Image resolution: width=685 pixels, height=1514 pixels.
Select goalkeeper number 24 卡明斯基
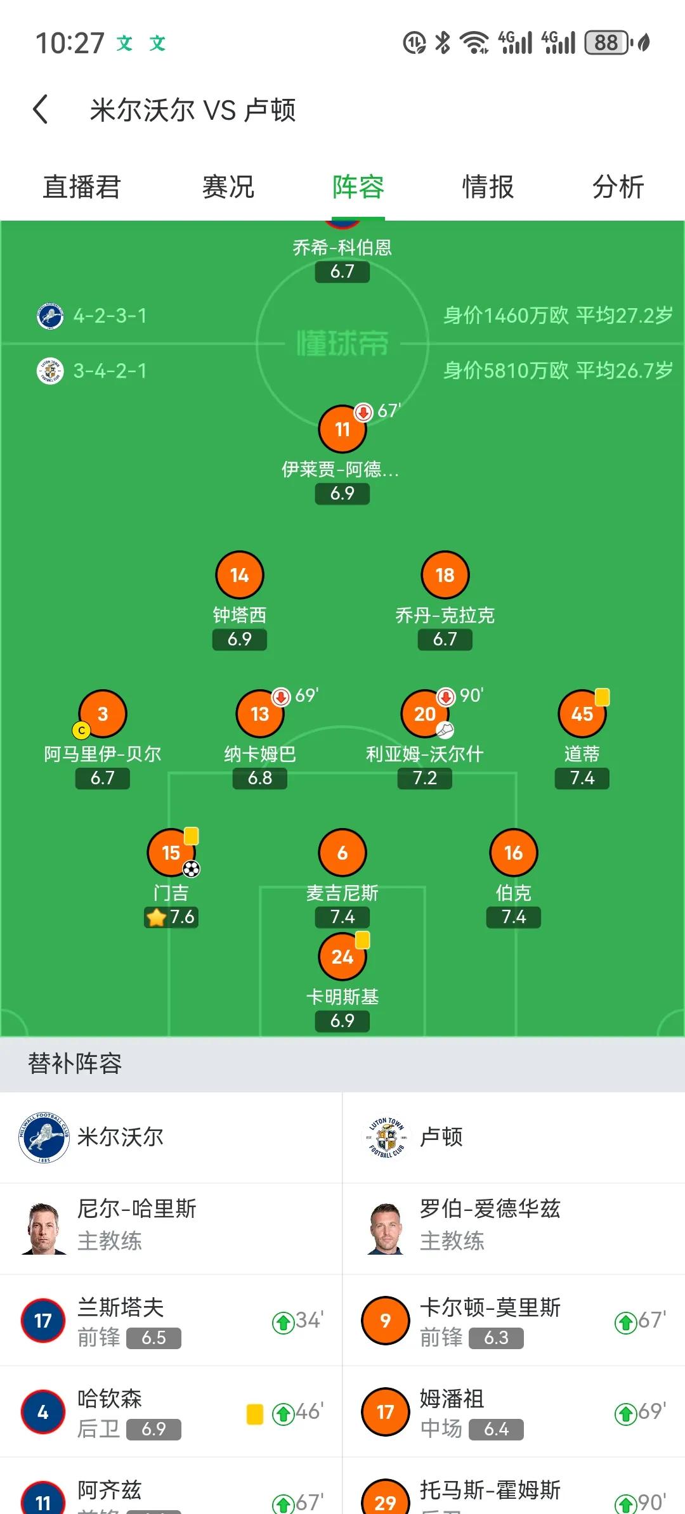[x=342, y=957]
